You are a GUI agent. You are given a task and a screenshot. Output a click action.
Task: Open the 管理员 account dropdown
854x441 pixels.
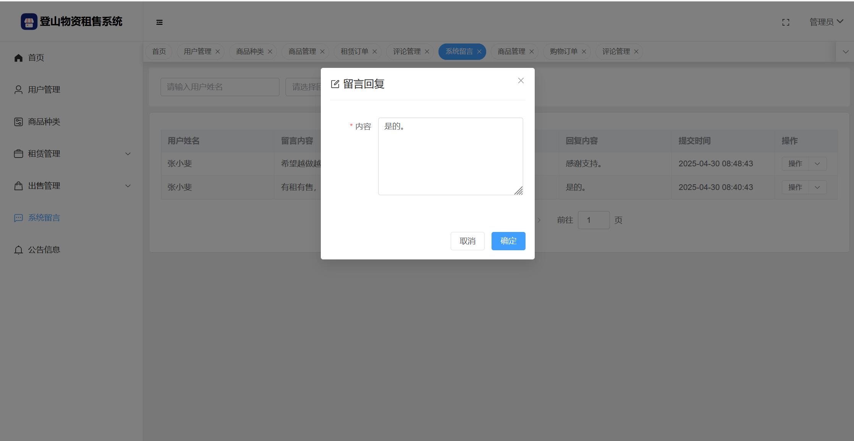(x=826, y=22)
